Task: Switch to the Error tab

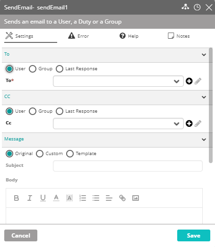Action: 78,36
